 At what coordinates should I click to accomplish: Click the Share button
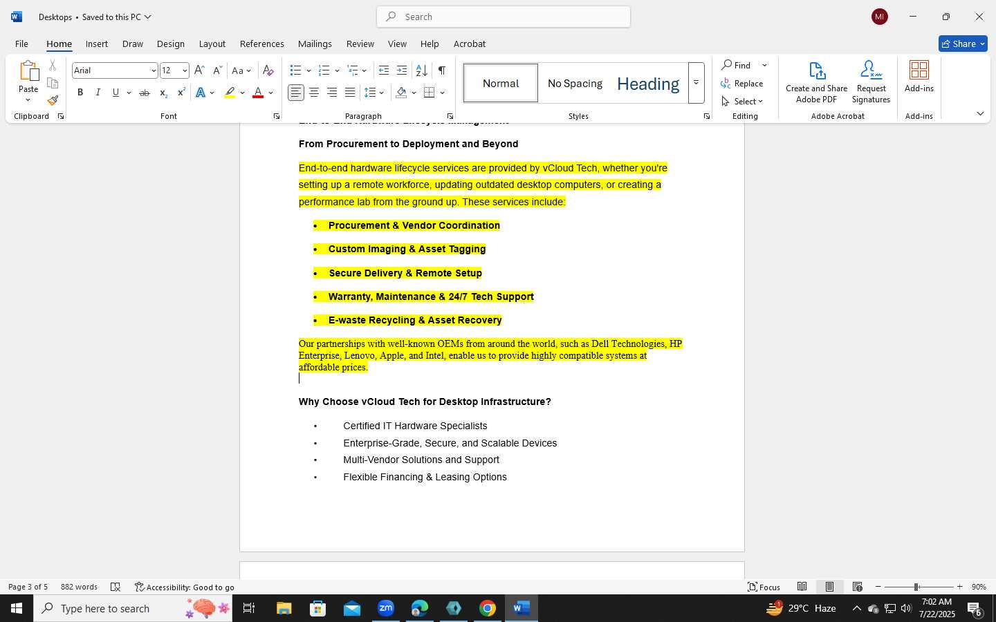click(x=963, y=44)
